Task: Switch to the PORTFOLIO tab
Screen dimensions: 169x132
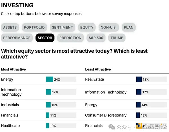Action: point(34,27)
